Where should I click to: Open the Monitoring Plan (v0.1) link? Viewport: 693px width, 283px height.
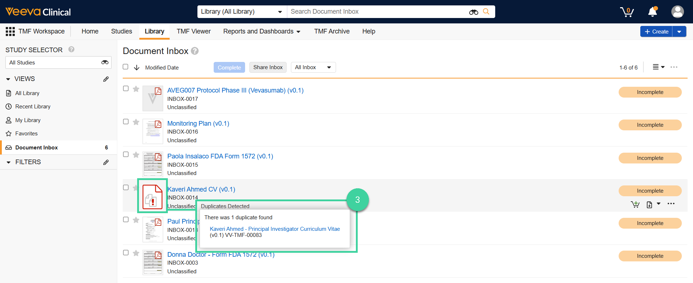point(198,123)
